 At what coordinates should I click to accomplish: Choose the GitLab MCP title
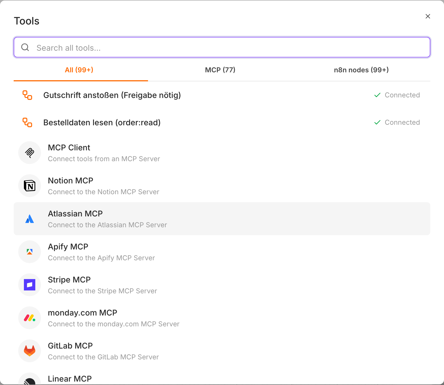click(70, 346)
